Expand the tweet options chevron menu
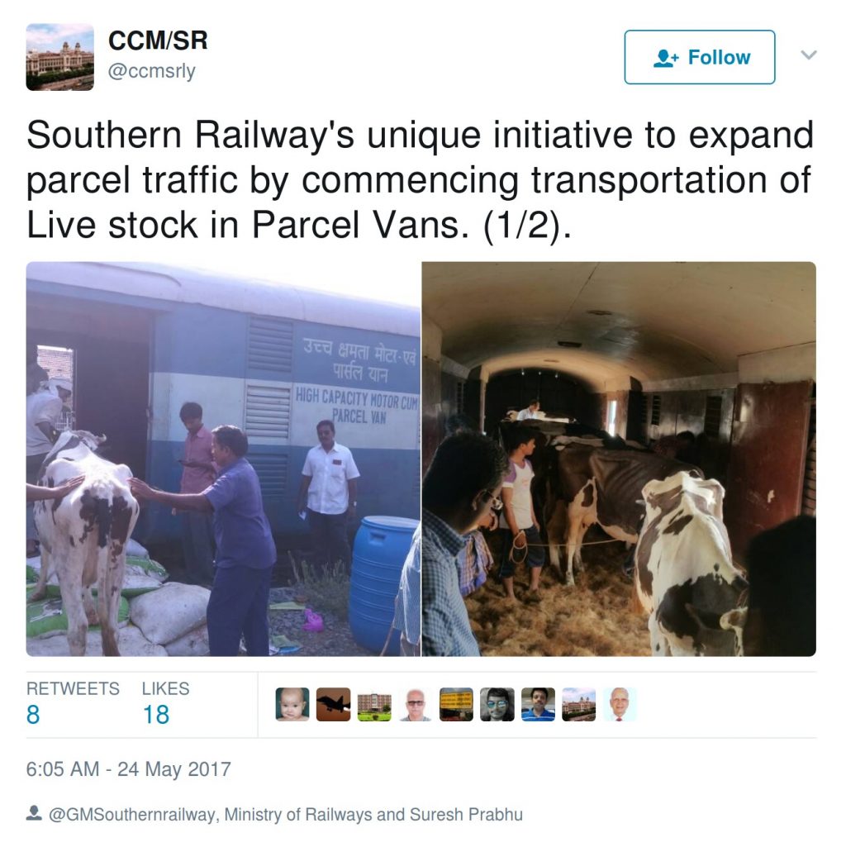The image size is (846, 842). pos(808,55)
